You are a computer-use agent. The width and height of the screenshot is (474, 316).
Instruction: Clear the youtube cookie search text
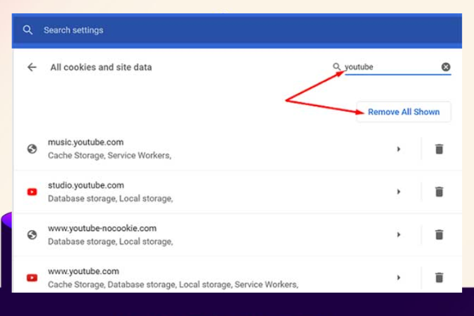[x=446, y=67]
